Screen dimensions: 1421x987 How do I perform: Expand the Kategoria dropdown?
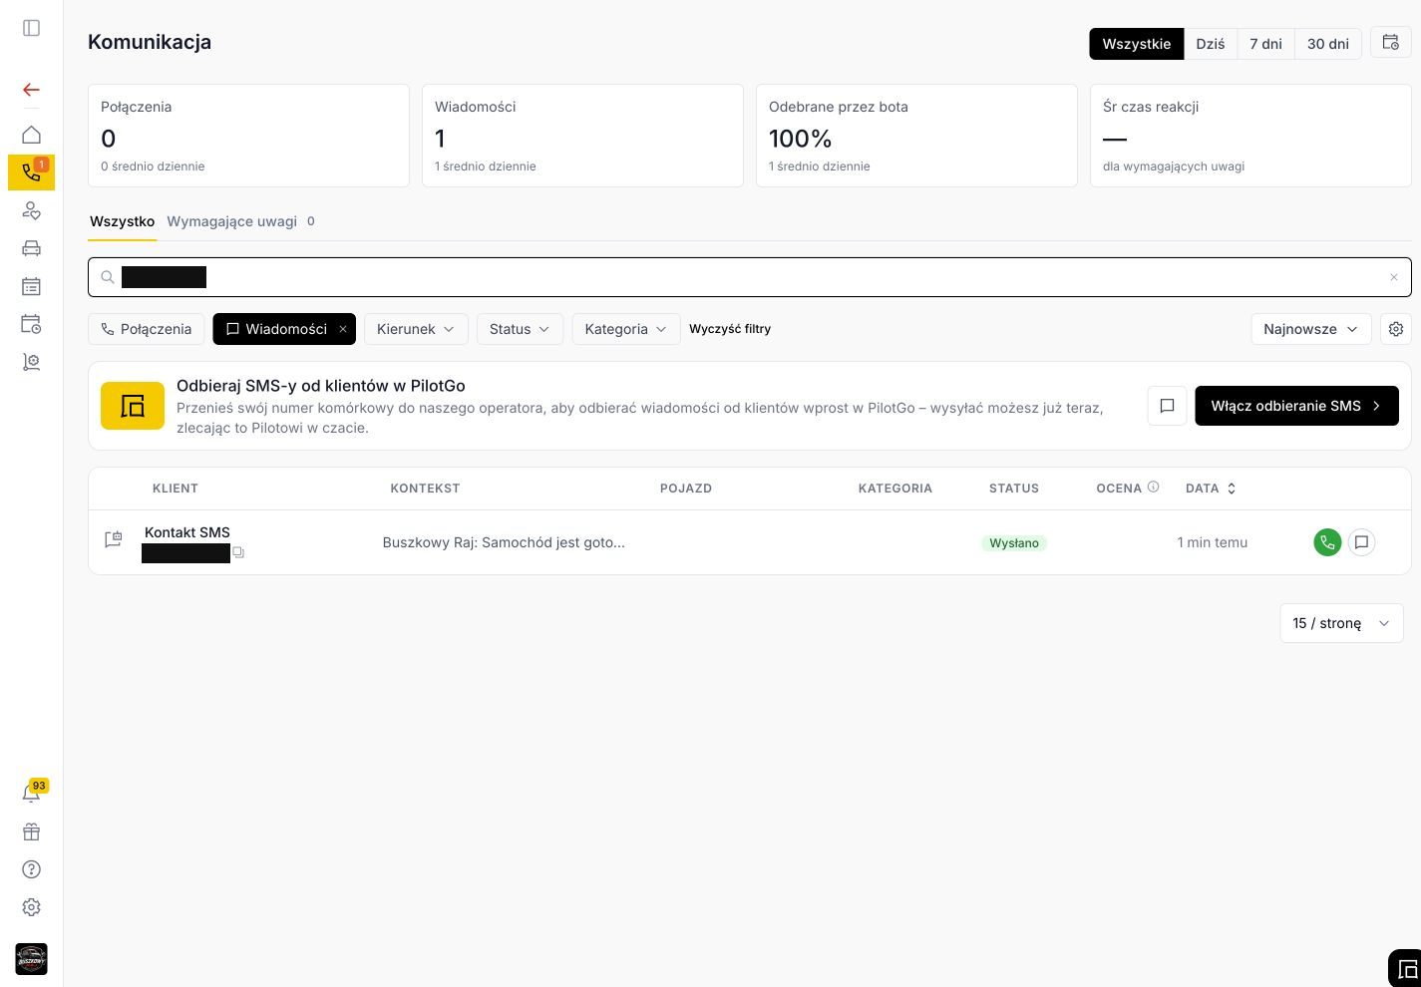click(x=626, y=329)
